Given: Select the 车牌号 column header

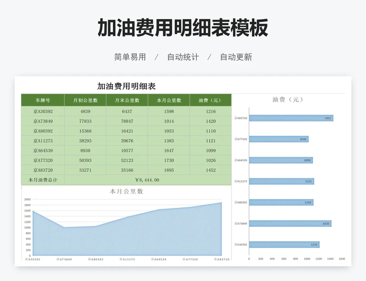Looking at the screenshot, I should [x=43, y=100].
